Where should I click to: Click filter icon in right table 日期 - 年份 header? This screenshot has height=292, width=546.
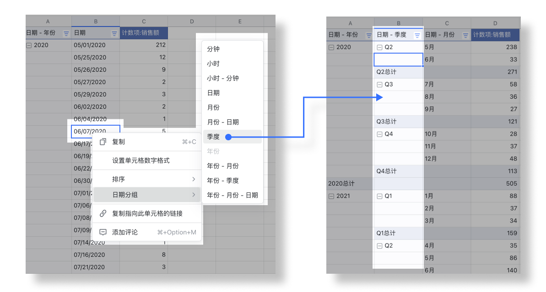click(x=368, y=35)
